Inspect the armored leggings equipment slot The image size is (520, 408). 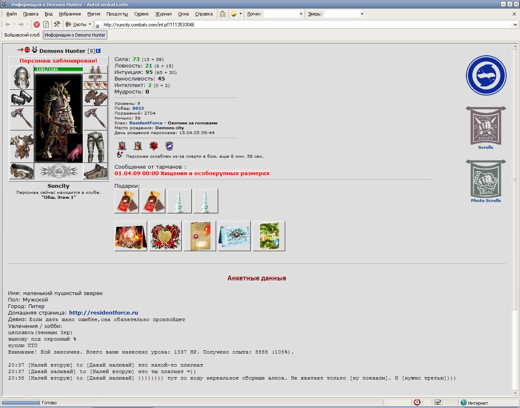click(95, 146)
